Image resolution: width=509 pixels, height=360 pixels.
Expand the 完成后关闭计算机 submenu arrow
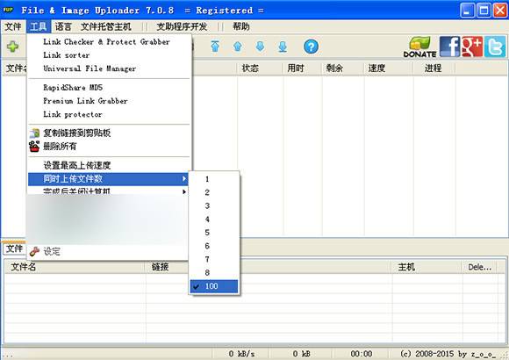[184, 191]
